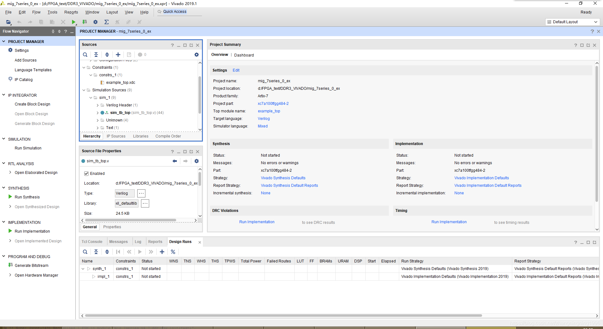Expand all in the Sources panel
This screenshot has width=603, height=329.
(107, 55)
